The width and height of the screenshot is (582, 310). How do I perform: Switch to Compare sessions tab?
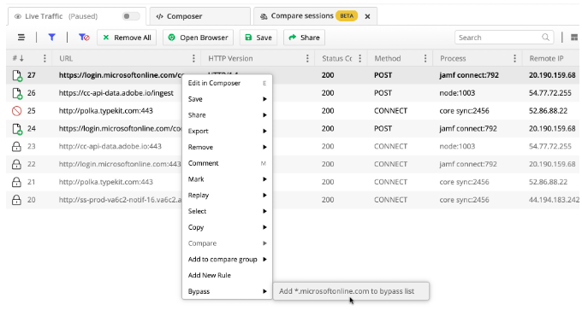point(315,16)
